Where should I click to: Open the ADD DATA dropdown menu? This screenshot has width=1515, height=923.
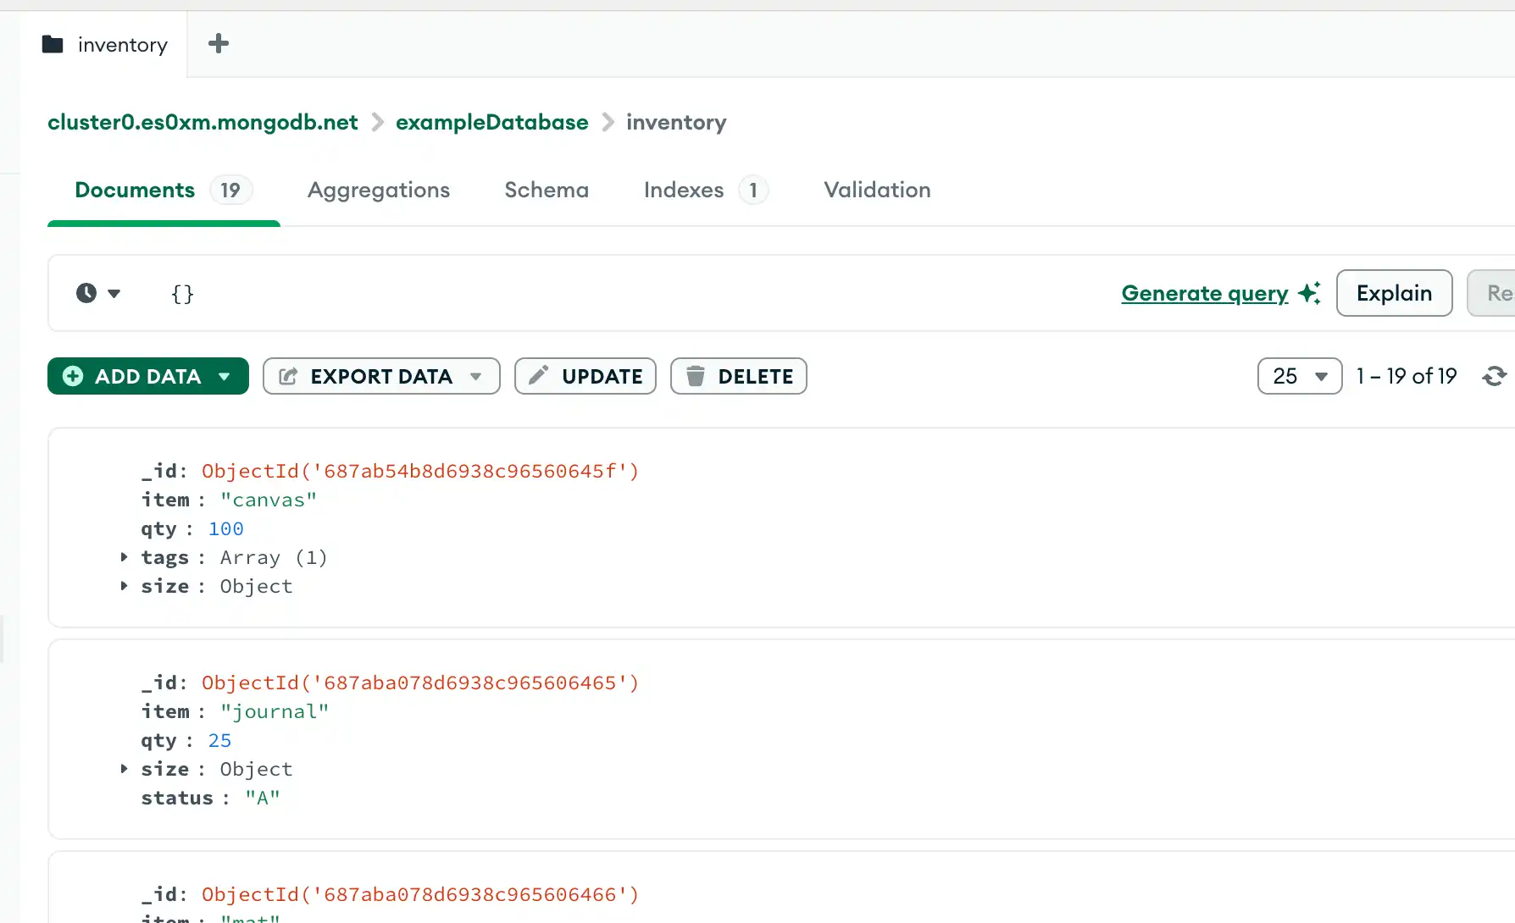[x=224, y=376]
